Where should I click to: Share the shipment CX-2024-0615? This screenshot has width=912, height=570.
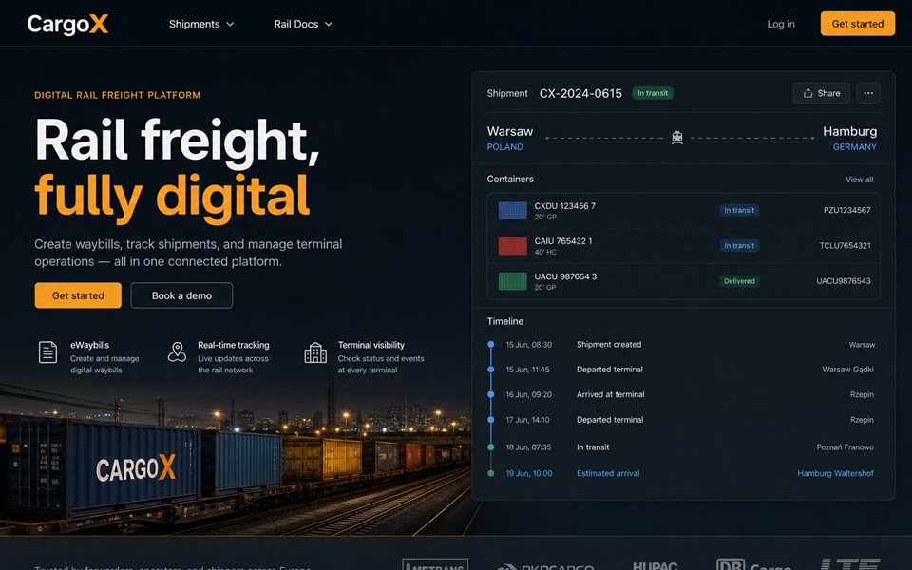click(821, 93)
